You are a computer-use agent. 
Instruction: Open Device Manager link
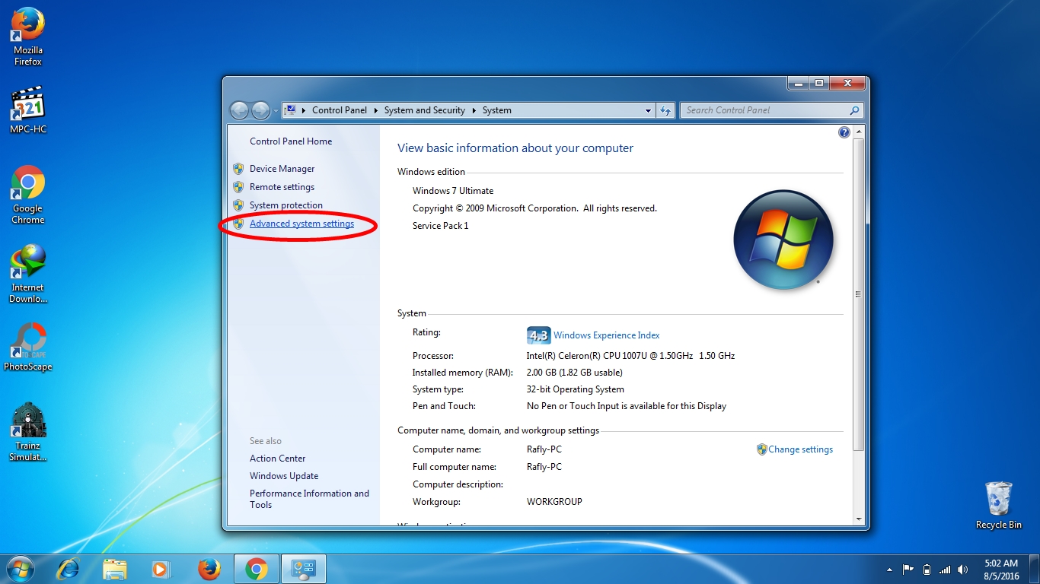click(282, 169)
